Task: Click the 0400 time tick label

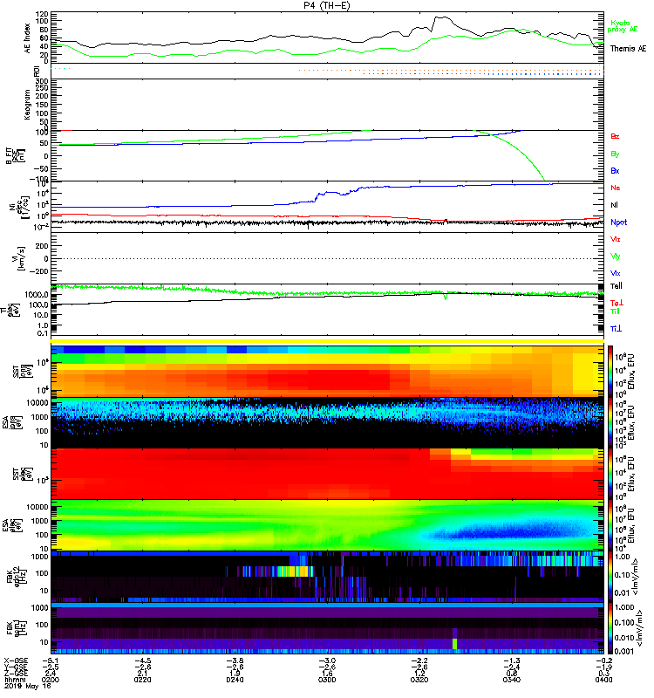Action: click(x=603, y=680)
